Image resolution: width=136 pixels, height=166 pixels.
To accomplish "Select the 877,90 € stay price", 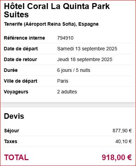I will [122, 131].
